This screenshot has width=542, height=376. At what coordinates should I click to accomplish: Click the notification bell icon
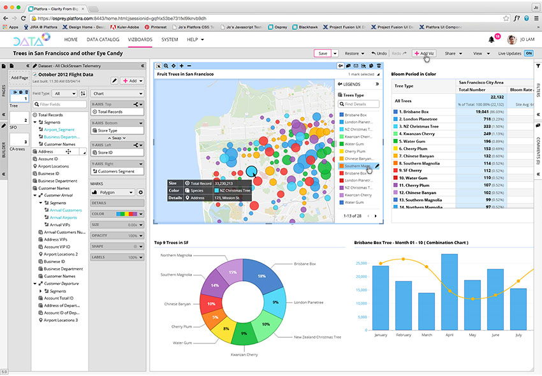coord(491,40)
